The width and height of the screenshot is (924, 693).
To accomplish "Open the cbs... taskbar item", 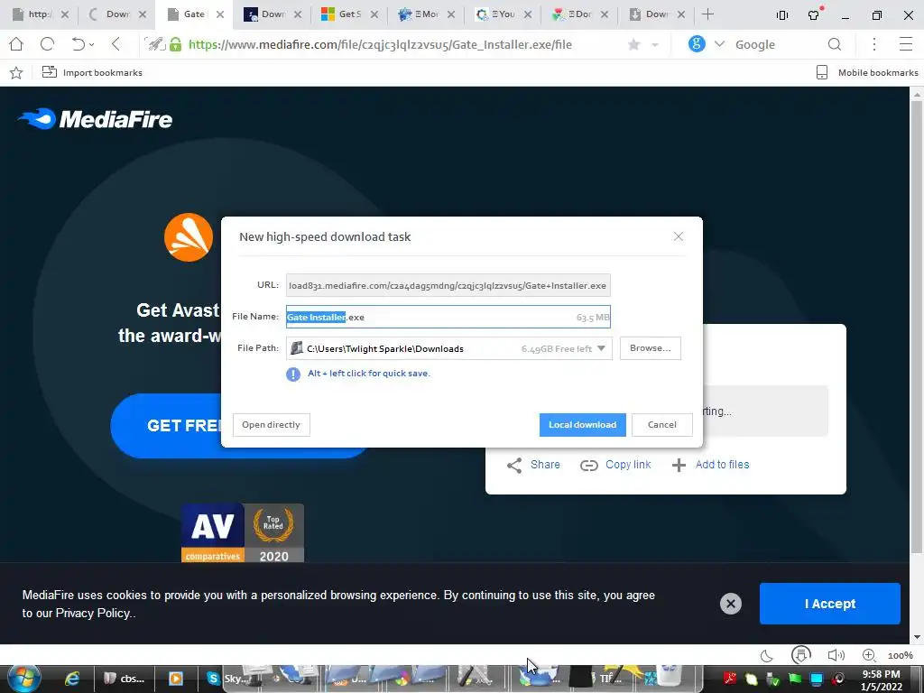I will 125,679.
